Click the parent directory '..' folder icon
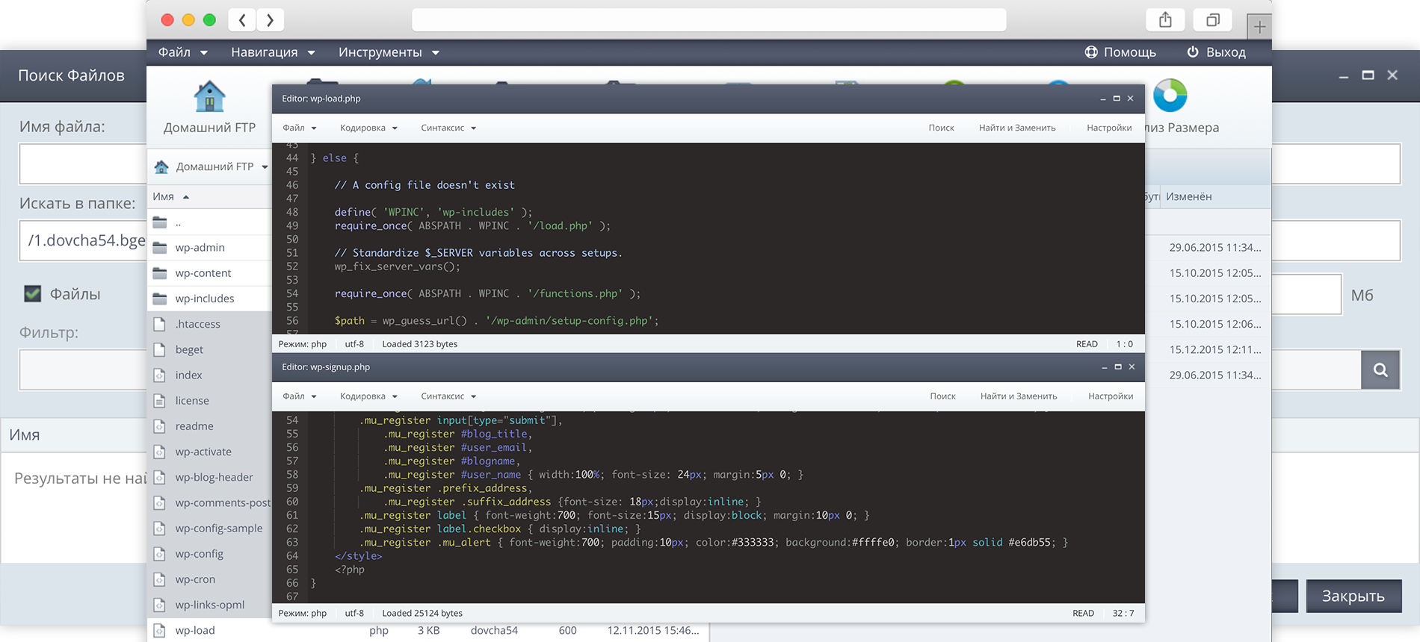 [160, 222]
